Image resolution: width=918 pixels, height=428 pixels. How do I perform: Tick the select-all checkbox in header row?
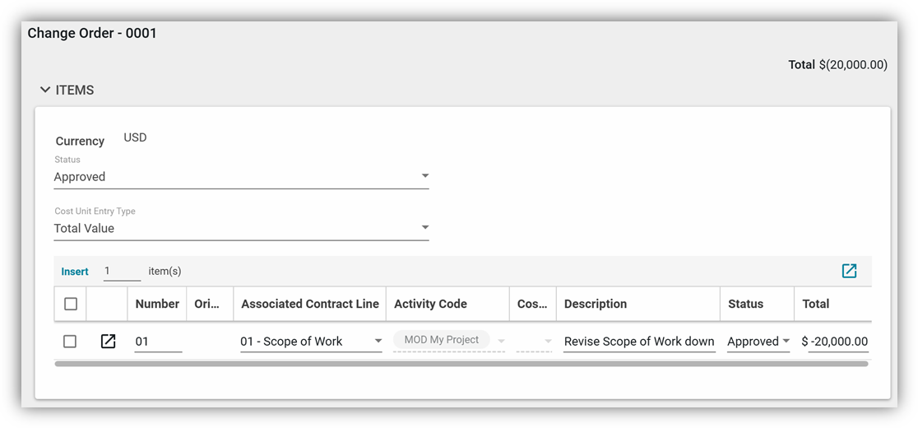coord(71,304)
